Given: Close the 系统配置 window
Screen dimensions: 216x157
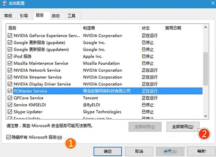Looking at the screenshot, I should pyautogui.click(x=213, y=3).
